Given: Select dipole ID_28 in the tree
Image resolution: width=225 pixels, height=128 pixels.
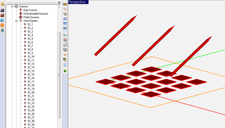Looking at the screenshot, I should 31,121.
